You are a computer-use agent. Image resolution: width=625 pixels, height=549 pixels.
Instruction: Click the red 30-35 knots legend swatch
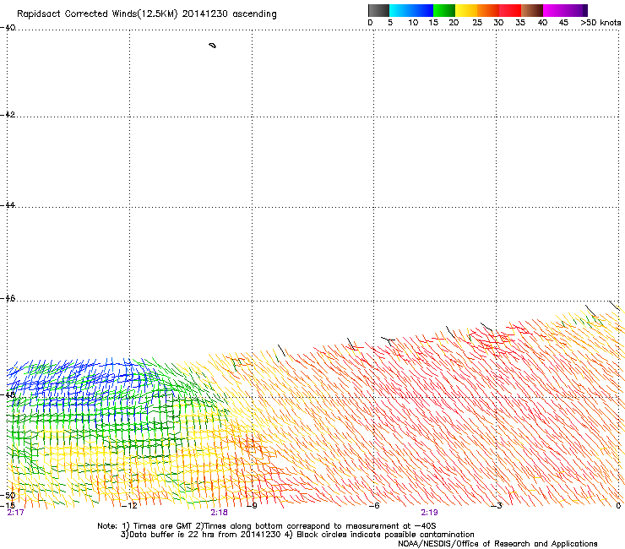tap(510, 10)
